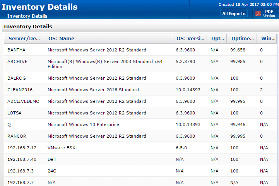The width and height of the screenshot is (279, 186).
Task: Select the 192.168.7.3 device row
Action: [x=20, y=171]
